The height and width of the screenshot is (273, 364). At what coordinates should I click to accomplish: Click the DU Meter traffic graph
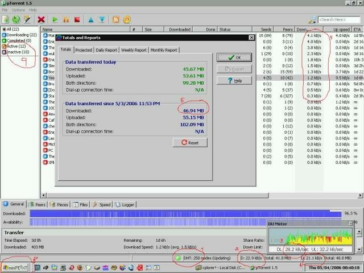[x=311, y=237]
